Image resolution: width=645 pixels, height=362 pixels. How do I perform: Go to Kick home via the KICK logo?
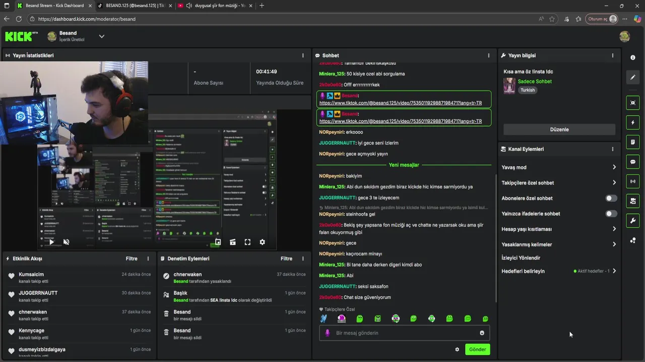tap(22, 36)
